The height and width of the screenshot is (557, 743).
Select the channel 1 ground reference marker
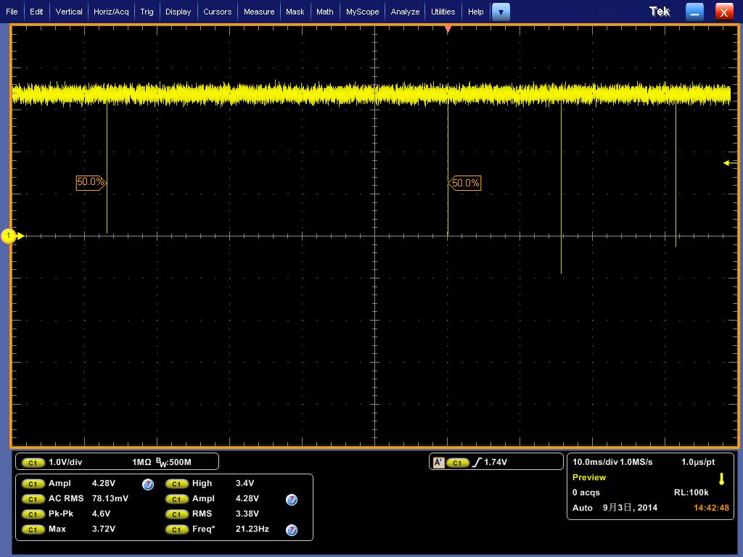pos(12,236)
